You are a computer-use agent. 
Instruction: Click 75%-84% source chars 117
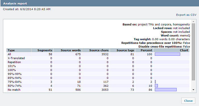coord(106,82)
